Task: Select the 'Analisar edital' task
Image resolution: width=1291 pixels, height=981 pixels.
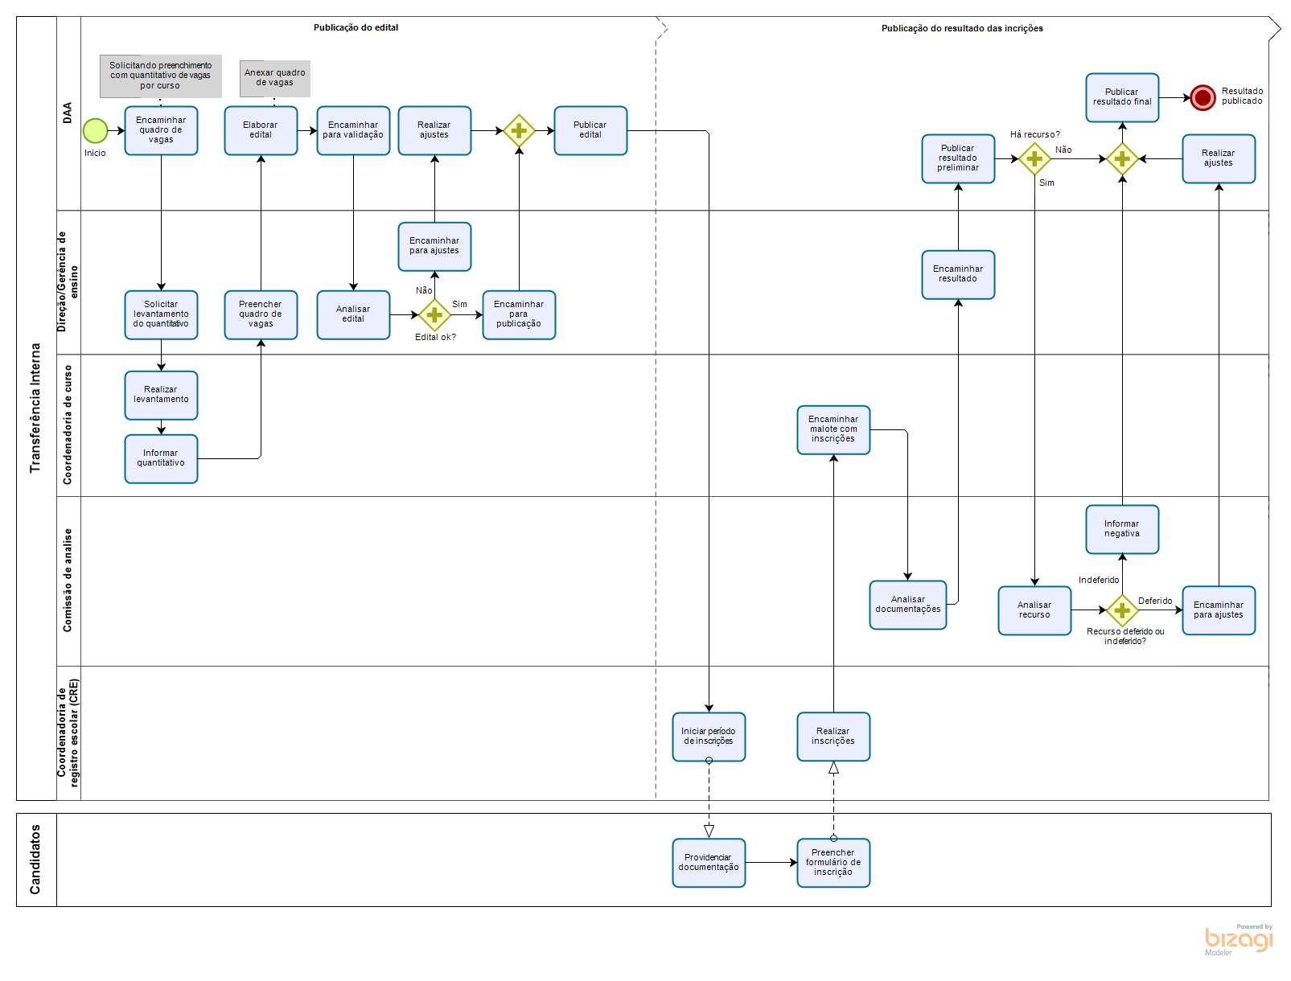Action: click(x=353, y=314)
